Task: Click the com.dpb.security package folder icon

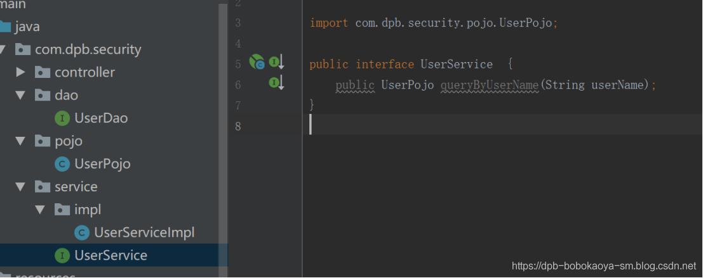Action: [x=22, y=49]
